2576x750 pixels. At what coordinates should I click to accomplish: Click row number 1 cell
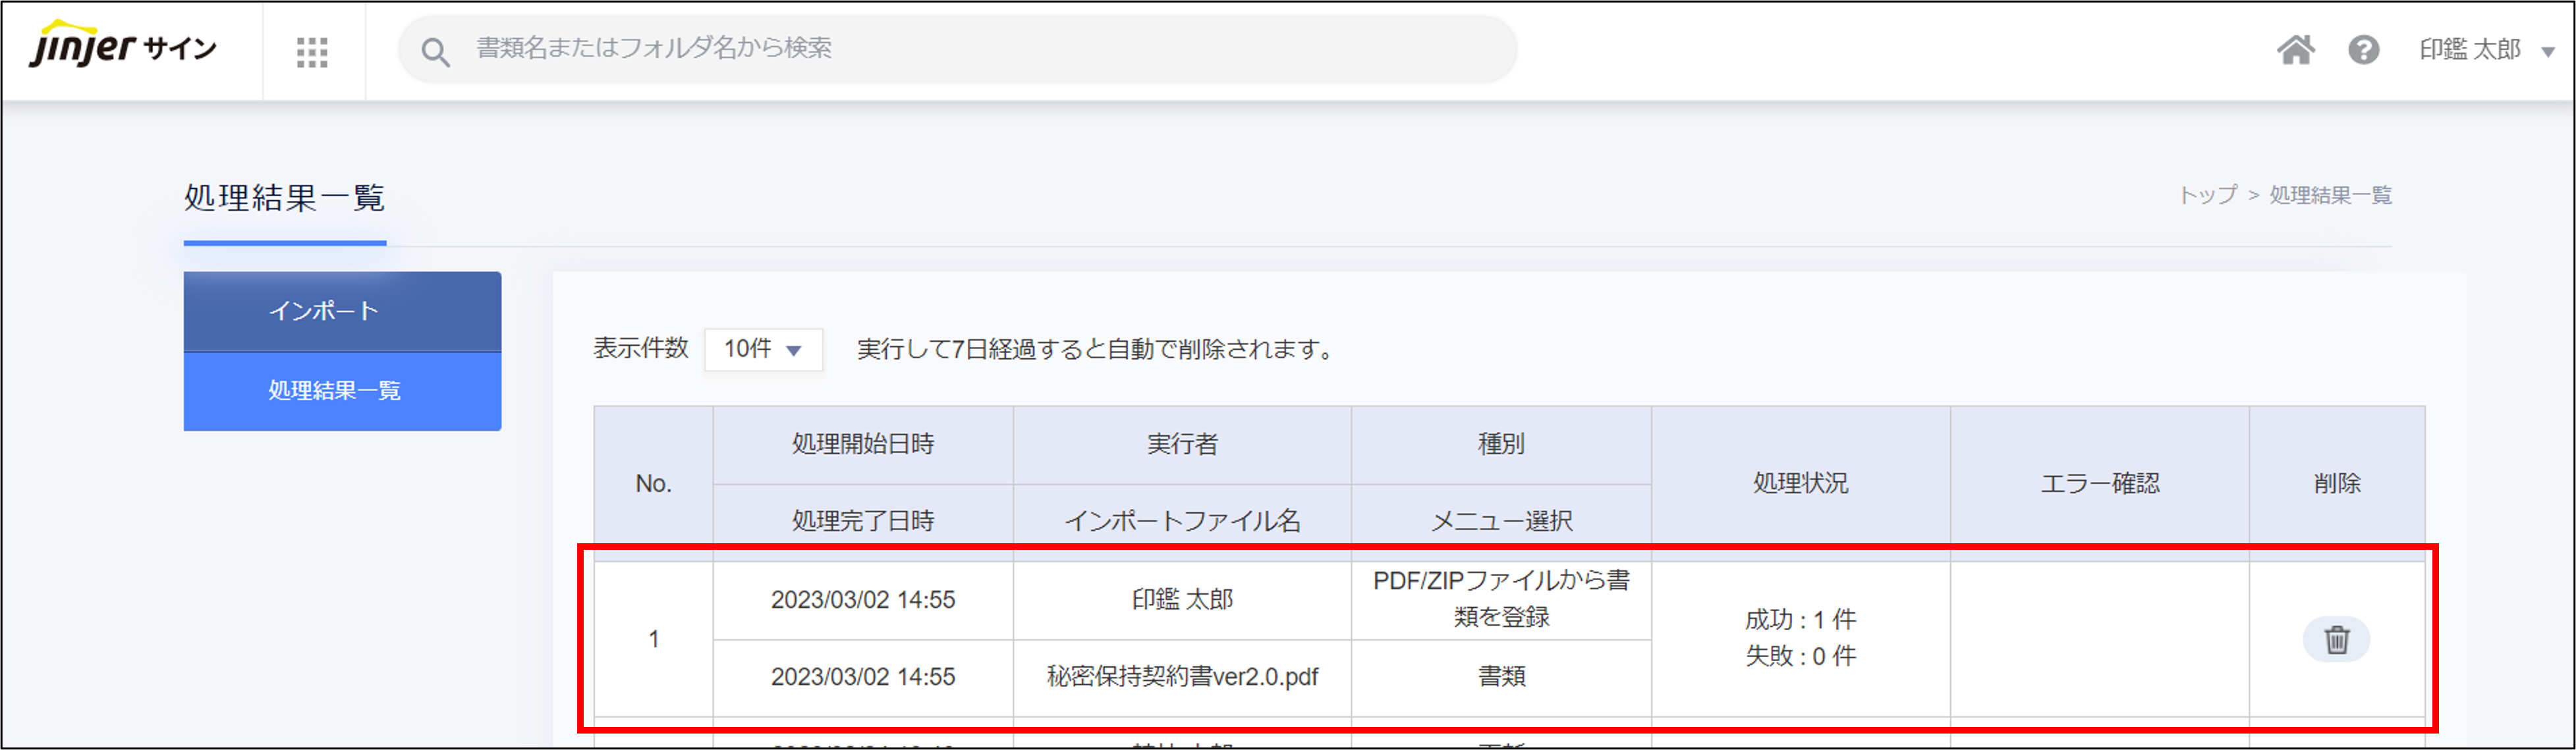[x=653, y=639]
